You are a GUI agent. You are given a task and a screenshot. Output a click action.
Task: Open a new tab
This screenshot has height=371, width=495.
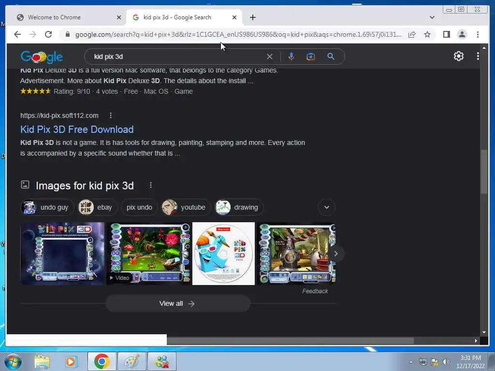tap(253, 17)
